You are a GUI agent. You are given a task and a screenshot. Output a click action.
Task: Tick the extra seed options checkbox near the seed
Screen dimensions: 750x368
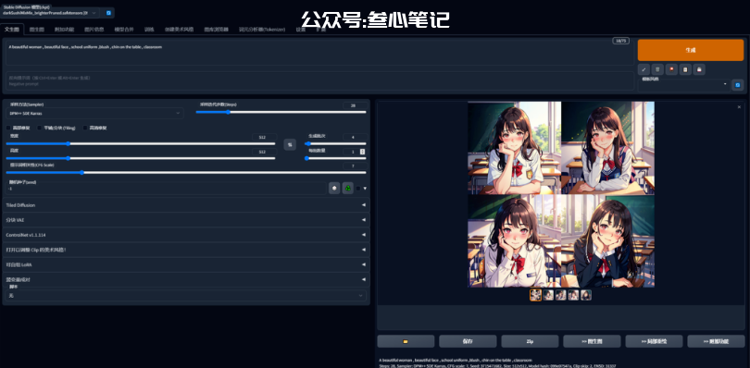click(358, 189)
